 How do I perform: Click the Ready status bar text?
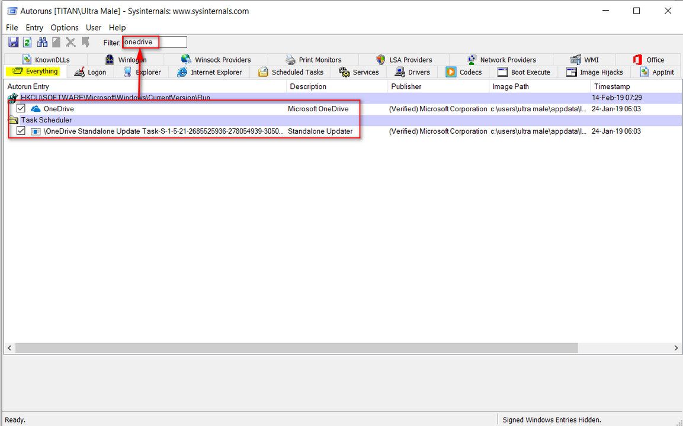[15, 420]
